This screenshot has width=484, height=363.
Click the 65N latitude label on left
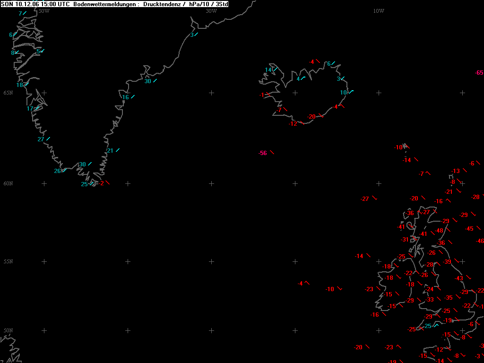9,93
